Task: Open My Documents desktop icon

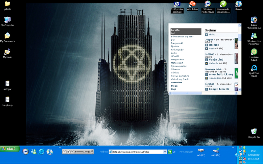Action: click(7, 37)
